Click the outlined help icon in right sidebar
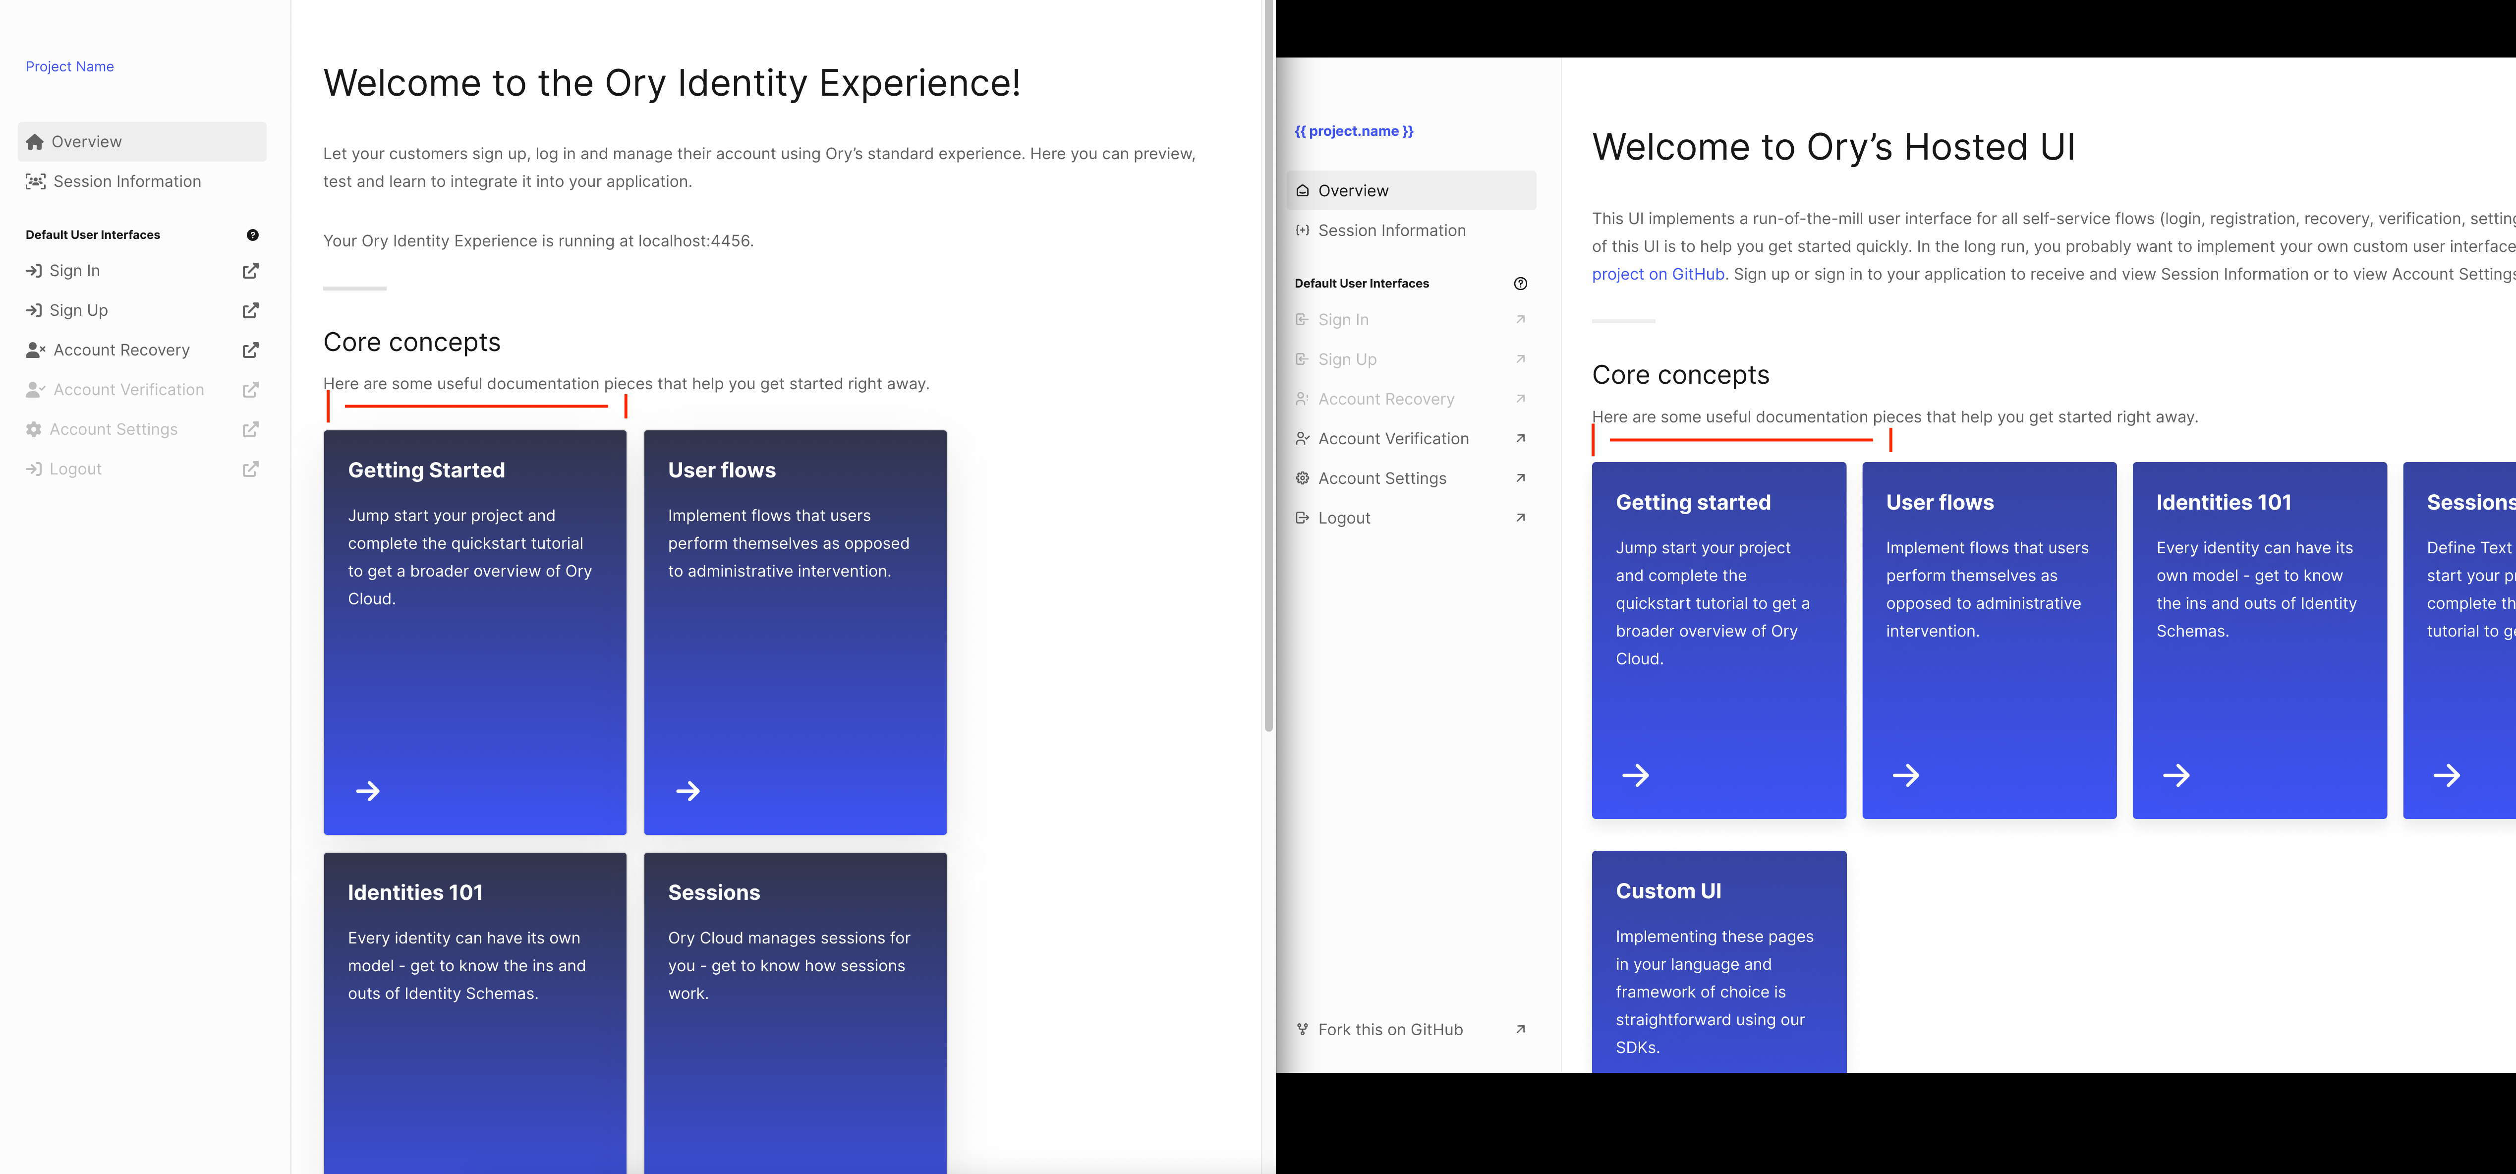The height and width of the screenshot is (1174, 2516). pyautogui.click(x=1521, y=284)
